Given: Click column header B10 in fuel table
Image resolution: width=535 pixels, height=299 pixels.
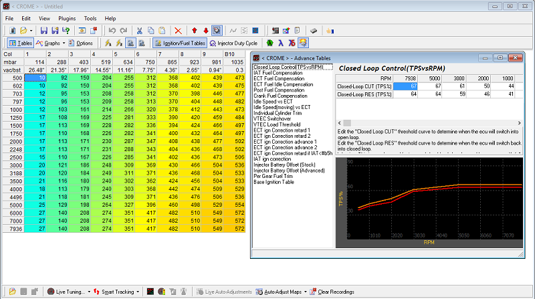Looking at the screenshot, I should coord(235,54).
